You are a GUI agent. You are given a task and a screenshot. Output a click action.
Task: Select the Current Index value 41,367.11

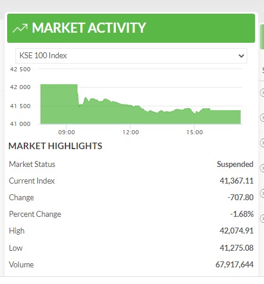tap(237, 181)
